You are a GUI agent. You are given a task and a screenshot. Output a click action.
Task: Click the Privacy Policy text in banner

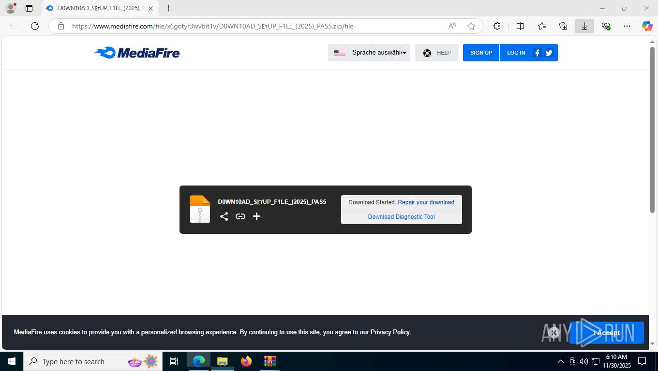click(390, 332)
